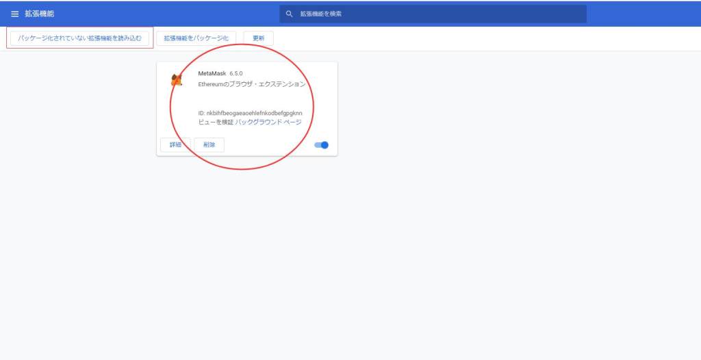Focus the 拡張機能を検索 search field
The image size is (701, 360).
tap(438, 14)
